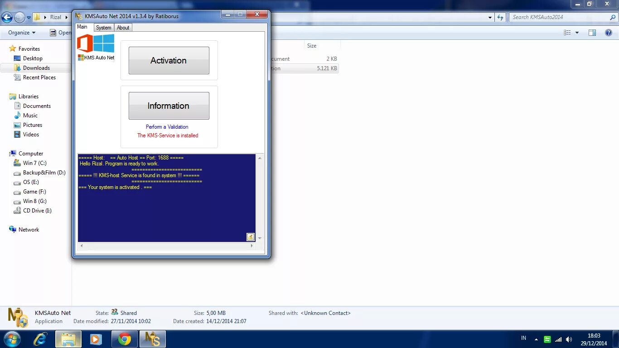This screenshot has height=348, width=619.
Task: Click the Activation button
Action: [x=169, y=60]
